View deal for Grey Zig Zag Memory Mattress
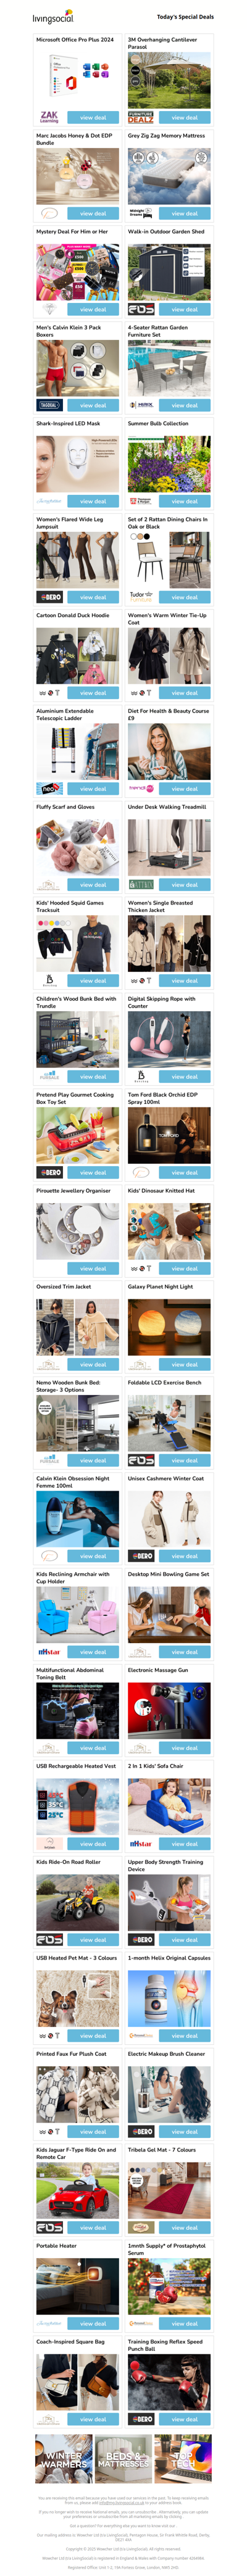The height and width of the screenshot is (2576, 247). click(x=184, y=213)
